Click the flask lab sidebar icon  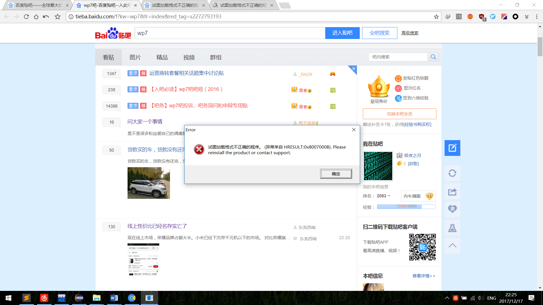pyautogui.click(x=452, y=228)
